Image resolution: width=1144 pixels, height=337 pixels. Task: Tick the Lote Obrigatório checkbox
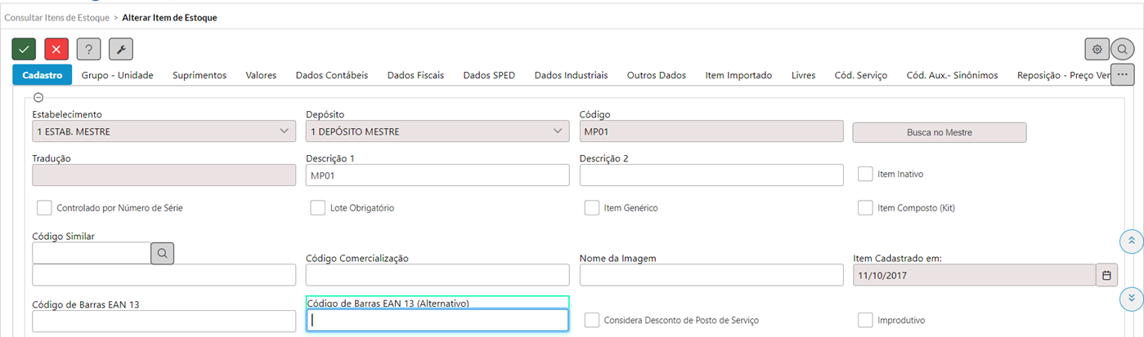pyautogui.click(x=318, y=208)
